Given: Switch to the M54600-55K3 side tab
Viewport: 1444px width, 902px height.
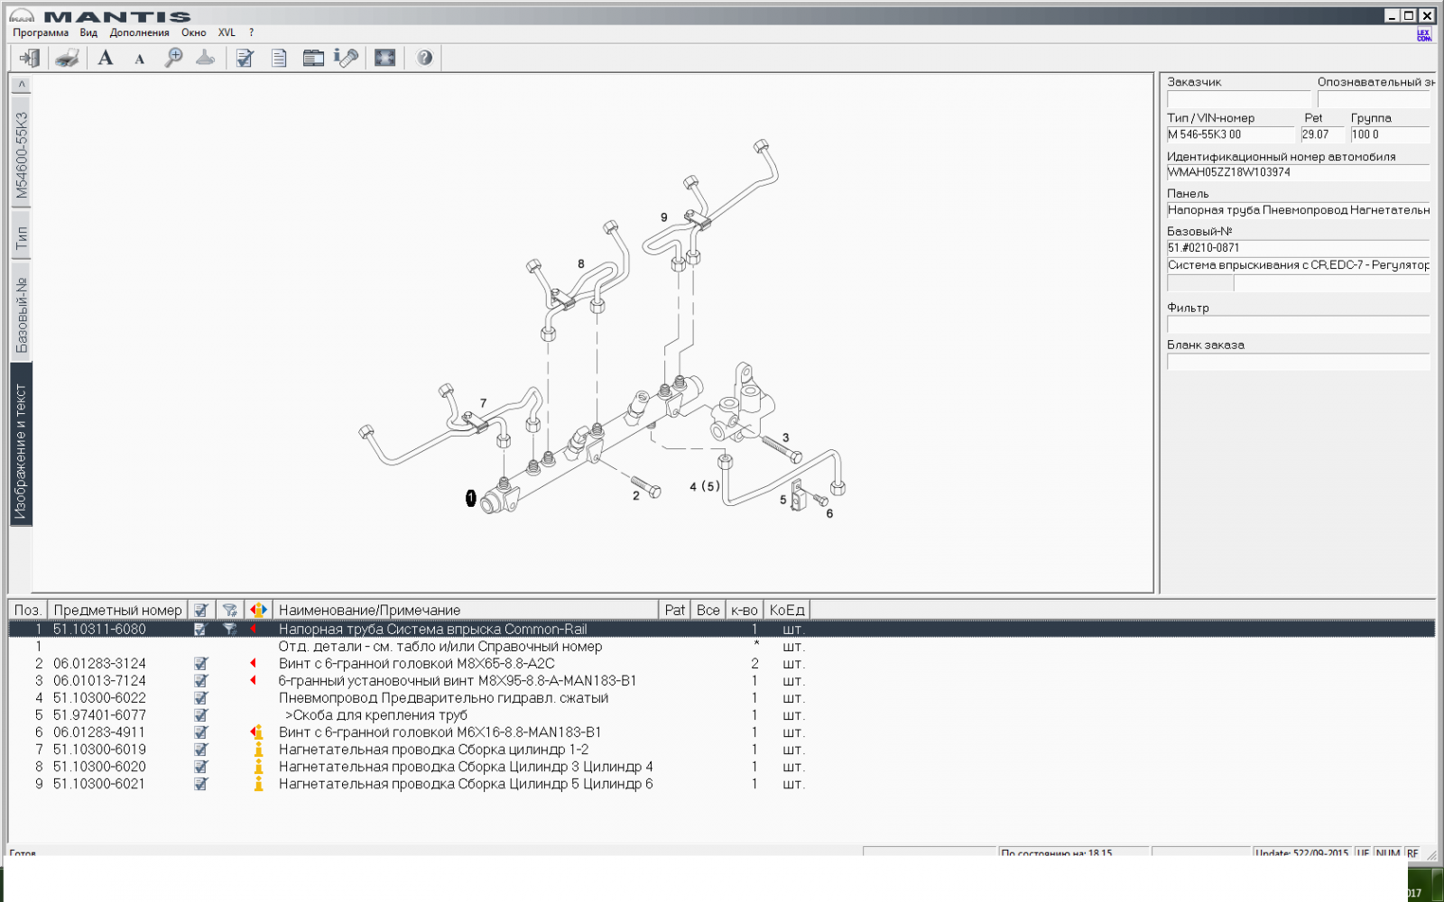Looking at the screenshot, I should (22, 153).
